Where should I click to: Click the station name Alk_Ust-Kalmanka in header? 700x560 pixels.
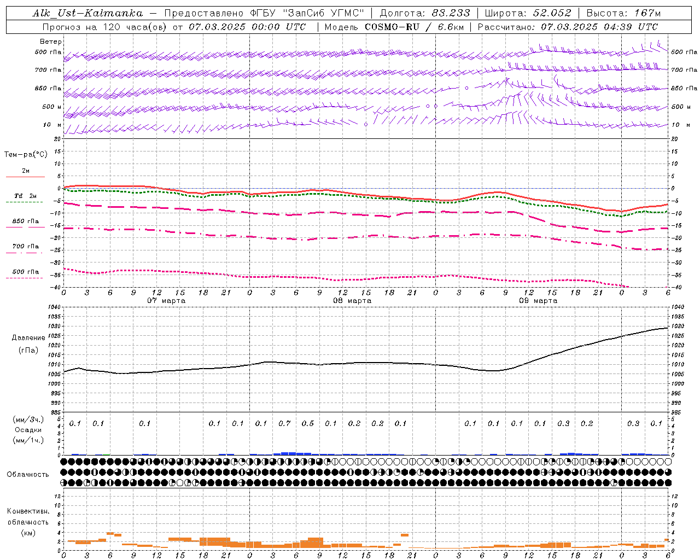pos(87,13)
